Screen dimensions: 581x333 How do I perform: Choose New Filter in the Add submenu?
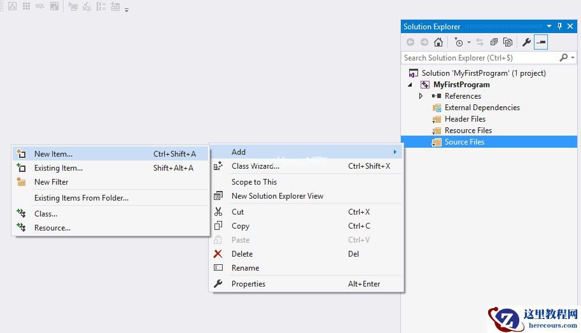(111, 182)
